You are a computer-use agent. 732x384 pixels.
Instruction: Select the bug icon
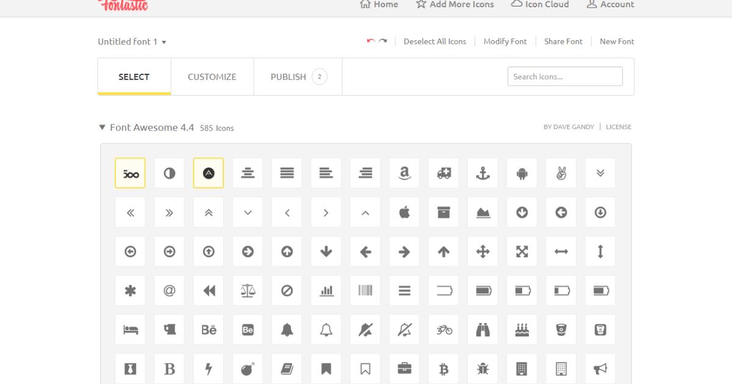point(483,369)
